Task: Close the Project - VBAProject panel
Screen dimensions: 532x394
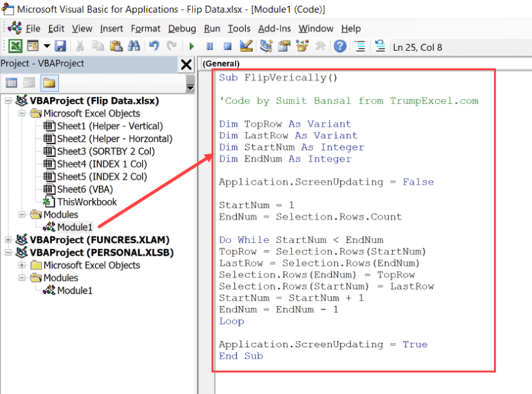Action: (x=186, y=64)
